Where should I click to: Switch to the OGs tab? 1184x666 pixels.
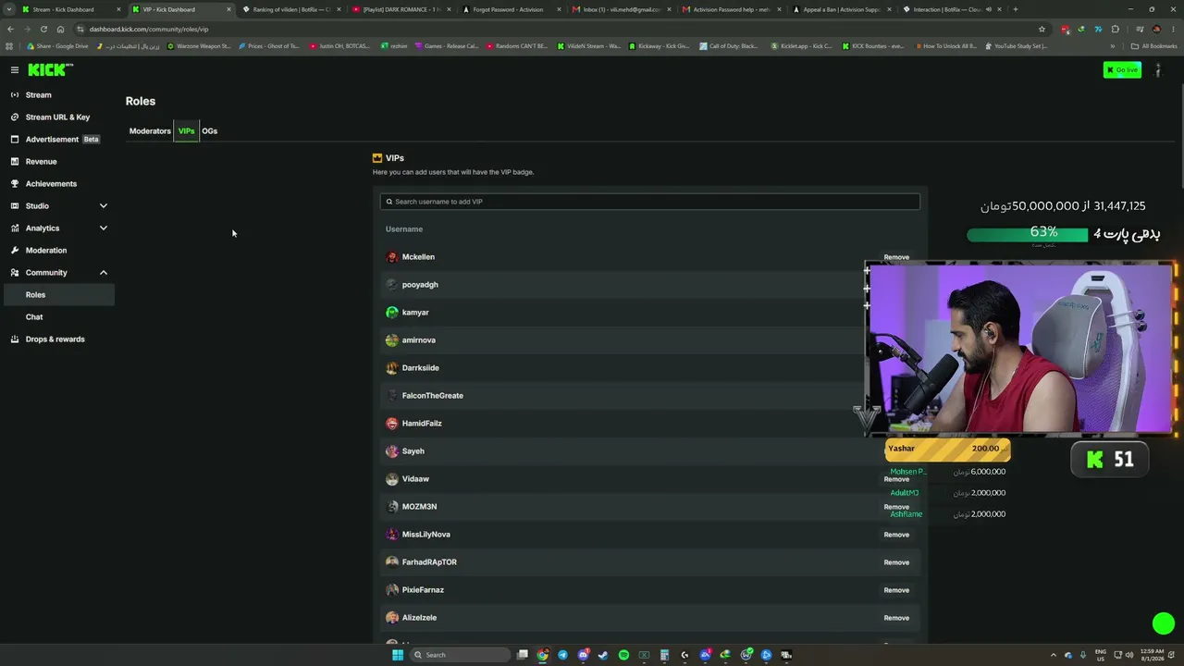click(210, 131)
